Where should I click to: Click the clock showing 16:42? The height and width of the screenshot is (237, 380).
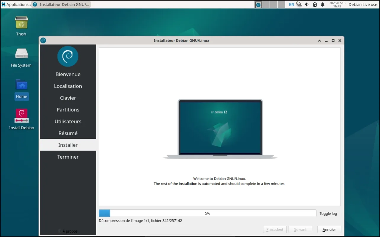coord(337,4)
